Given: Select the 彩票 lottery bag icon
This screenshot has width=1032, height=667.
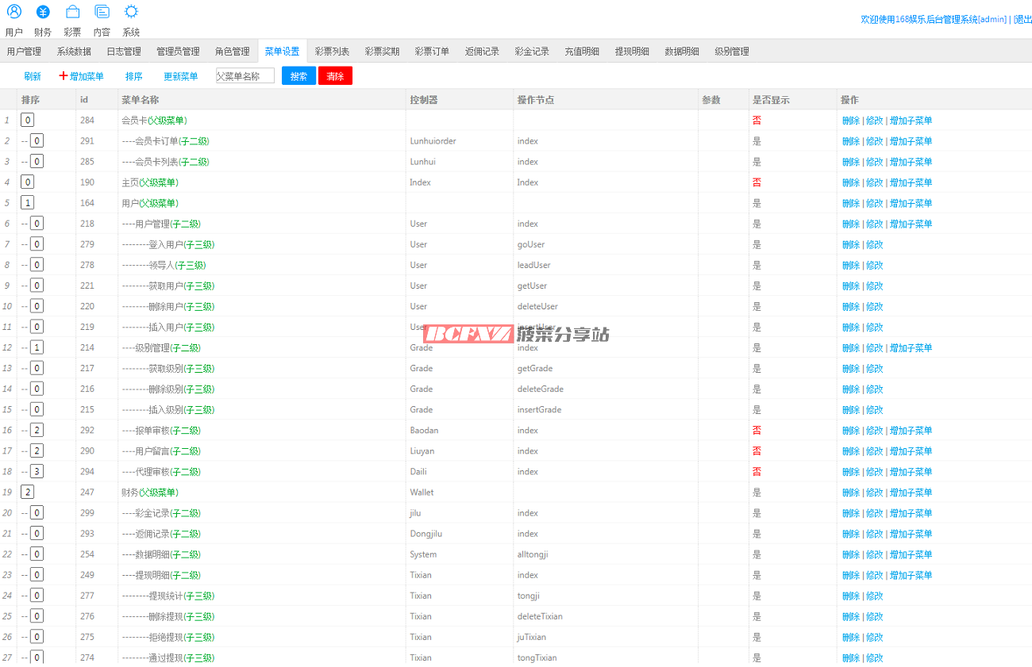Looking at the screenshot, I should (x=72, y=12).
